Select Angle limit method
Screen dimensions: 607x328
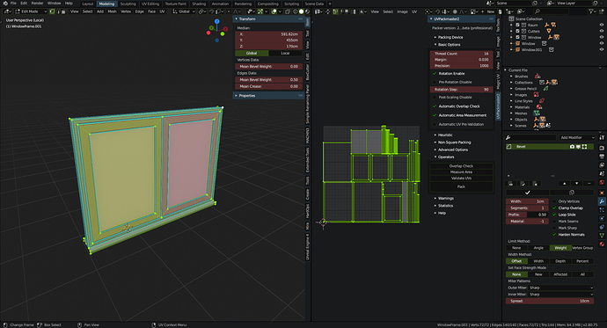[x=538, y=248]
